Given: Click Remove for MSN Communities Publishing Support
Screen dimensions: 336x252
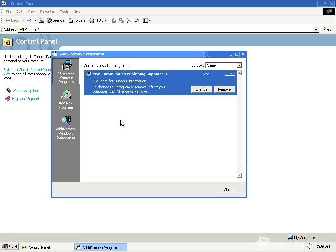Looking at the screenshot, I should pos(224,89).
